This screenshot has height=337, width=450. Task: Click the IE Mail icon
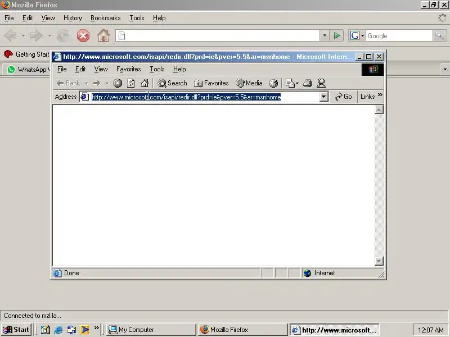[x=290, y=83]
